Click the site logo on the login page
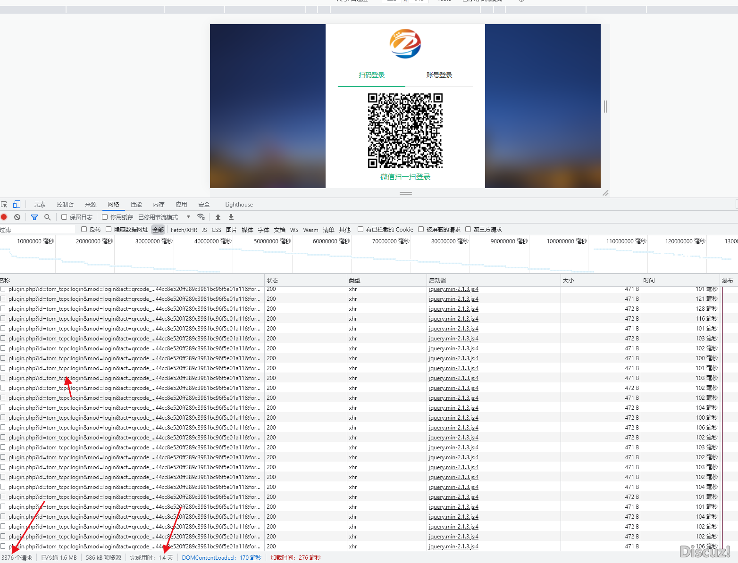738x563 pixels. pyautogui.click(x=405, y=44)
